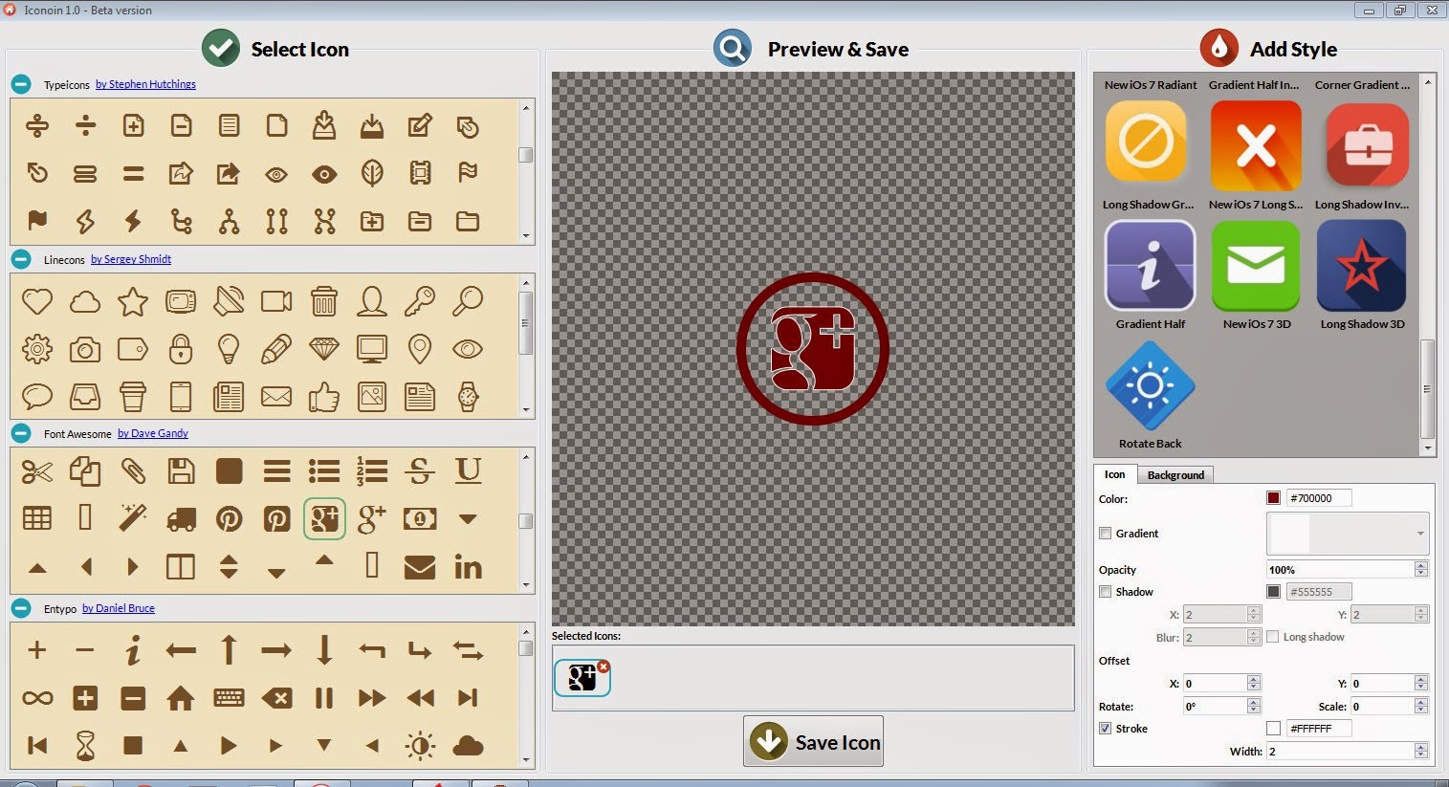Choose the LinkedIn 'in' icon
Image resolution: width=1449 pixels, height=787 pixels.
tap(468, 567)
